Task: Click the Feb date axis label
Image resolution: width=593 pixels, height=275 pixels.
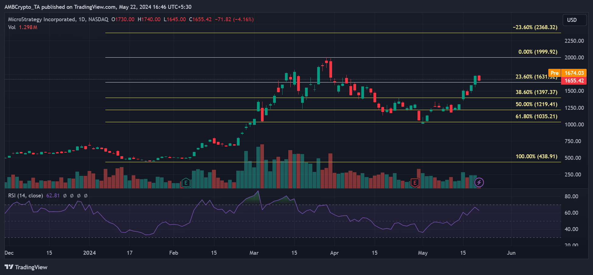Action: (174, 253)
